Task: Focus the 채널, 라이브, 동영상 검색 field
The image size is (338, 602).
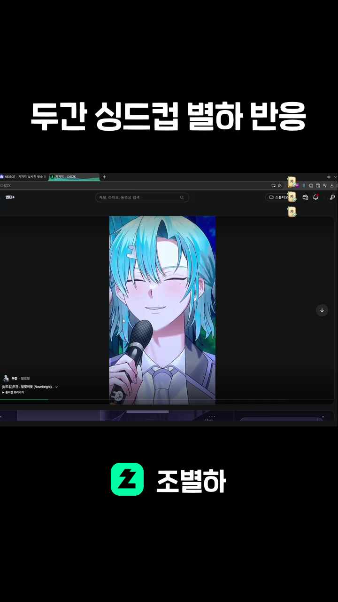Action: 142,198
